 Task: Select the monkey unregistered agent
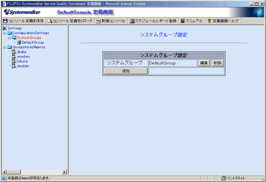(23, 57)
